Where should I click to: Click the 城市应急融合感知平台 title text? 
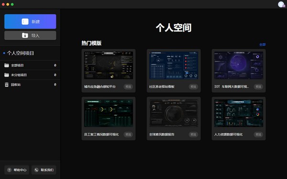point(100,86)
